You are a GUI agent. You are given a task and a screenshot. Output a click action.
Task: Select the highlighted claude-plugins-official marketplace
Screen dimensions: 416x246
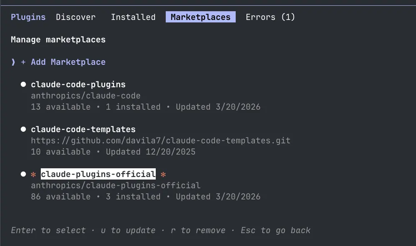coord(98,174)
